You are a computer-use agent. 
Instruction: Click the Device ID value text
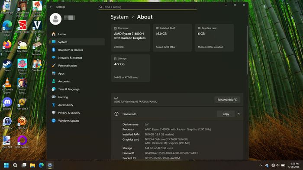point(171,153)
